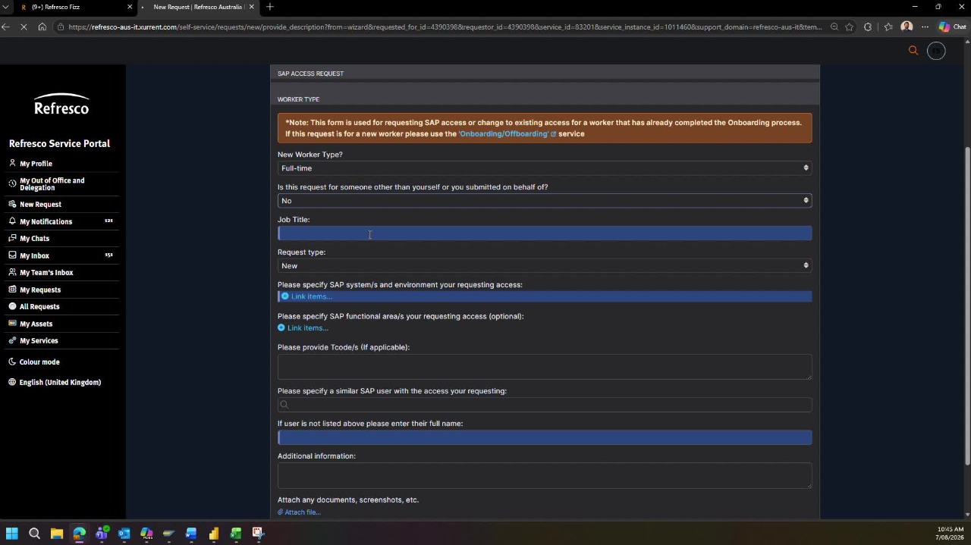Click the browser address bar URL
971x545 pixels.
[444, 27]
